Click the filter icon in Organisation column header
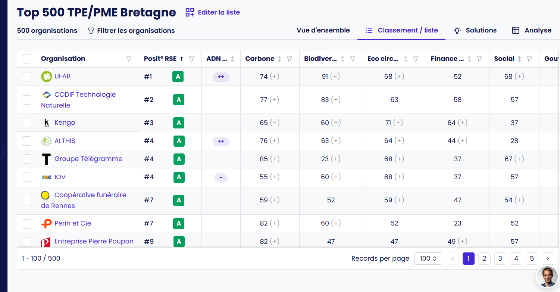The image size is (560, 292). click(x=129, y=59)
